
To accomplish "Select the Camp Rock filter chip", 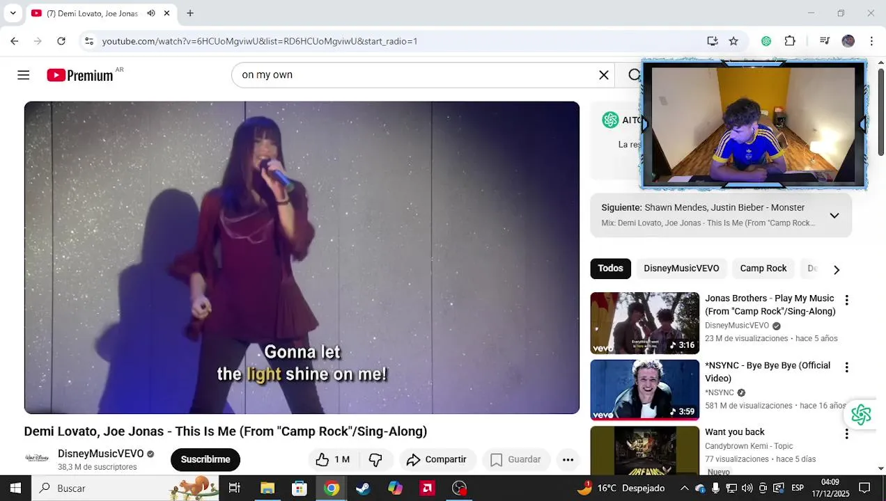I will [x=763, y=269].
